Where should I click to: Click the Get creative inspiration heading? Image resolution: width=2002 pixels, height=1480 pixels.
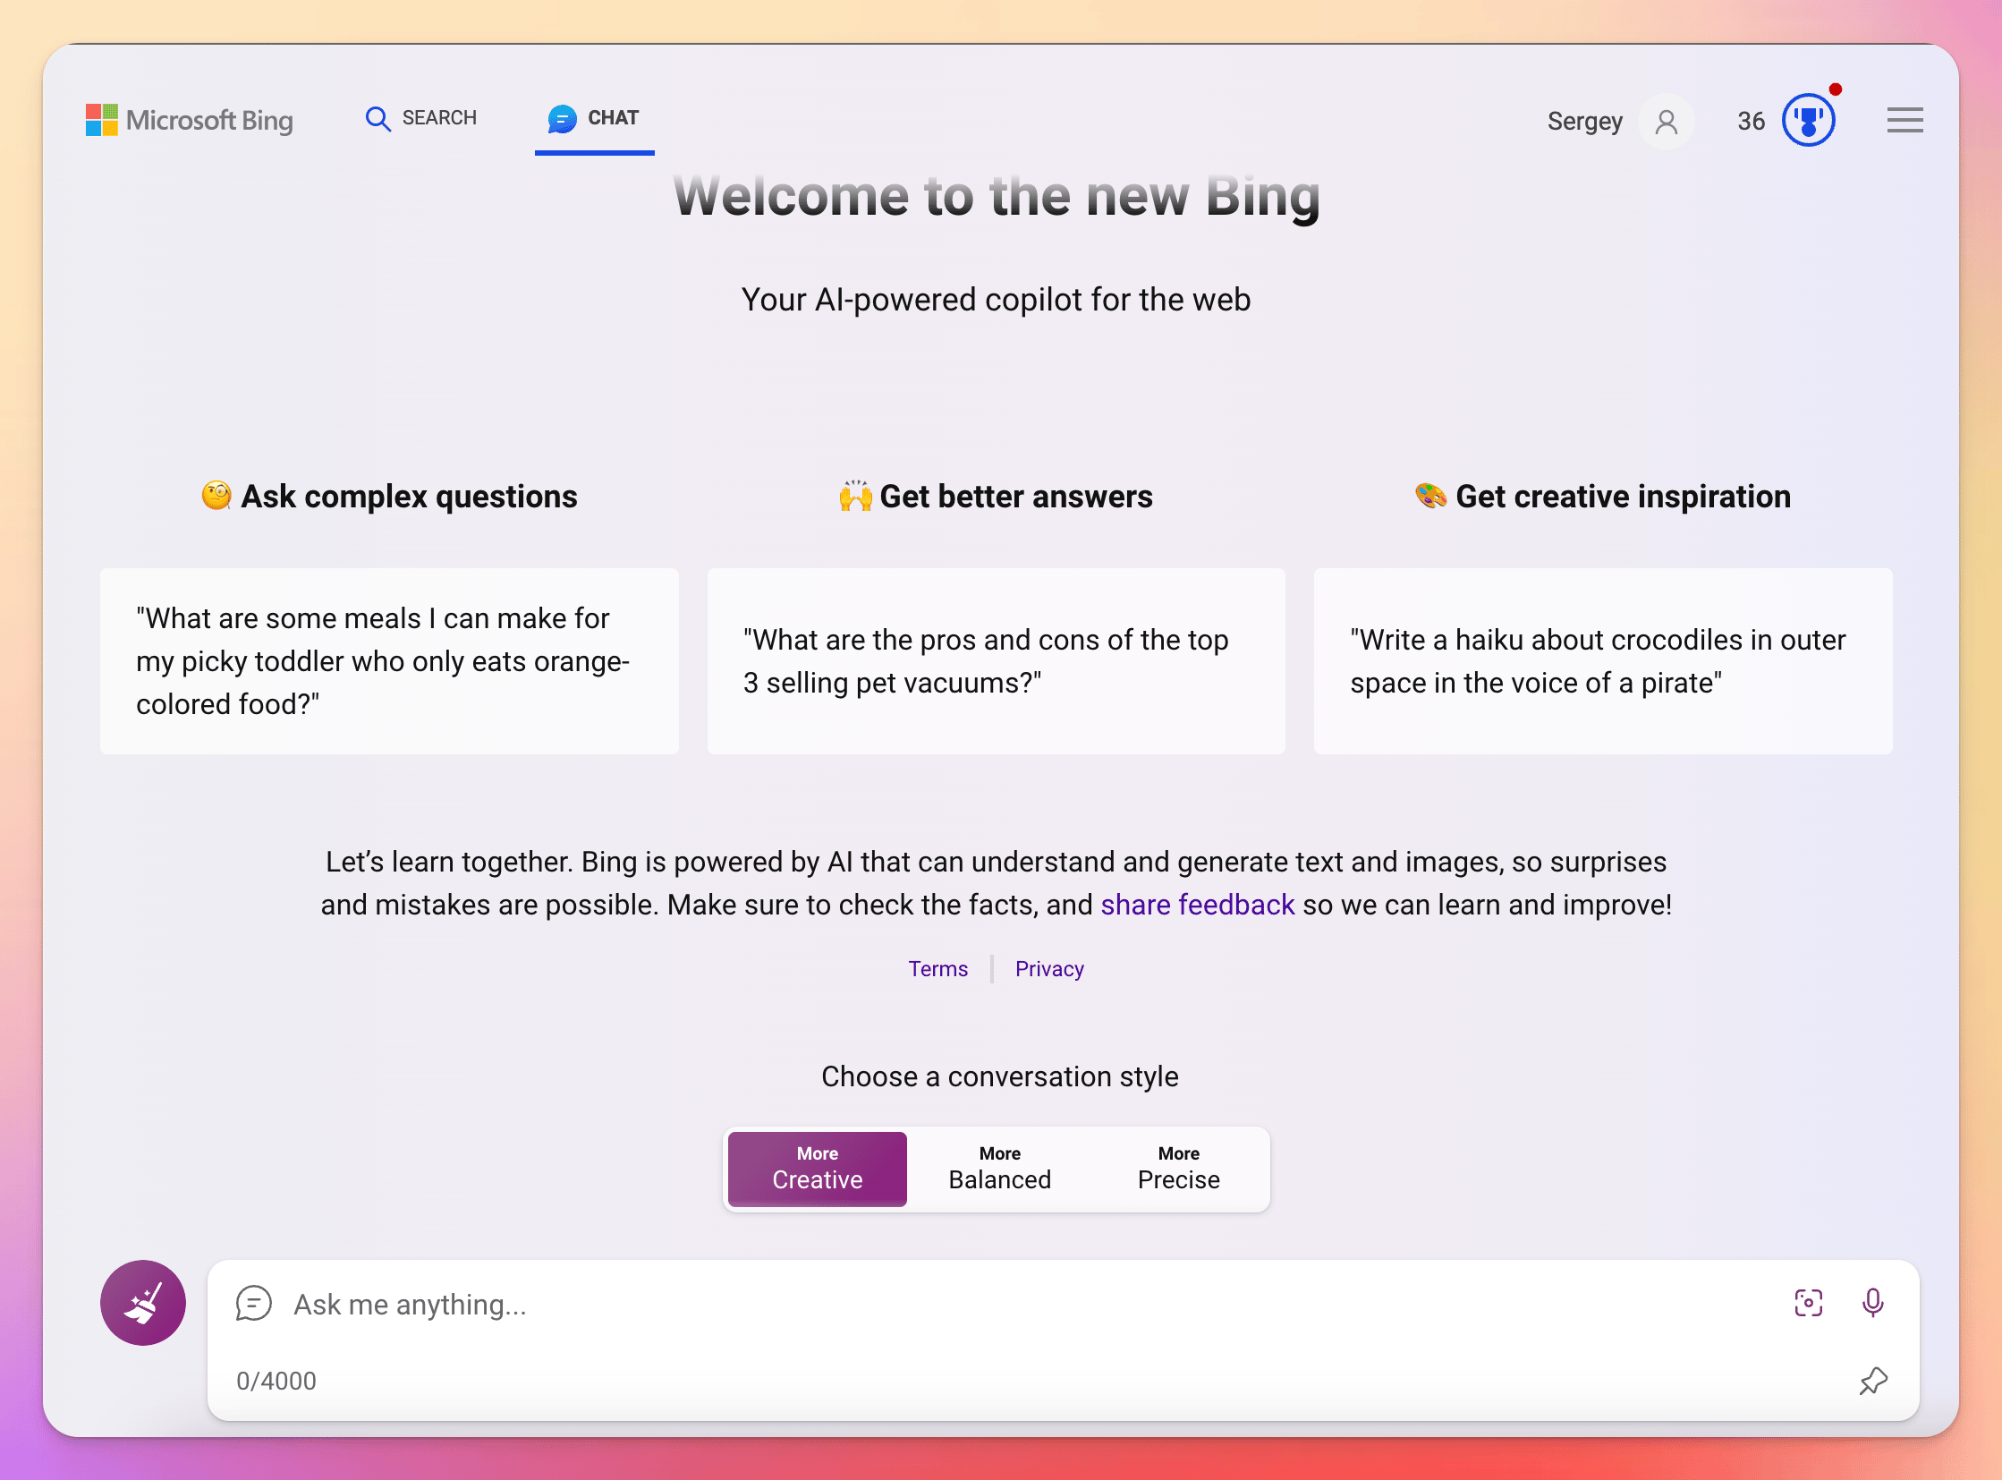(1602, 497)
